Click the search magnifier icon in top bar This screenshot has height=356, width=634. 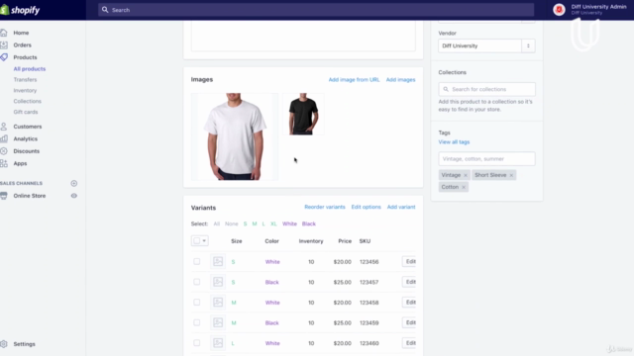[105, 10]
